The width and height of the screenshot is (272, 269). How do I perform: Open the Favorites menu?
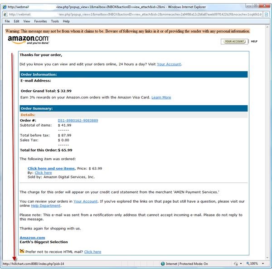[40, 21]
